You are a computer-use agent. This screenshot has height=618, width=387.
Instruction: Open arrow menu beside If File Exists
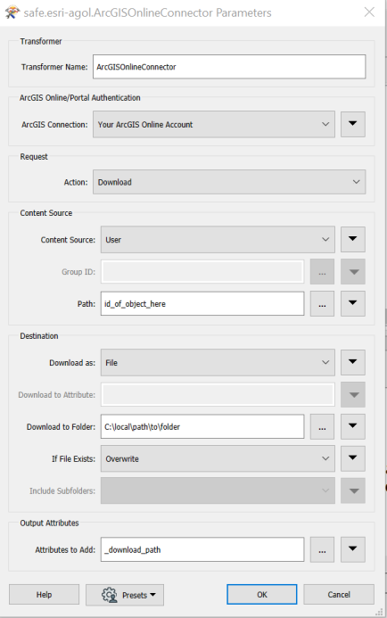tap(353, 458)
